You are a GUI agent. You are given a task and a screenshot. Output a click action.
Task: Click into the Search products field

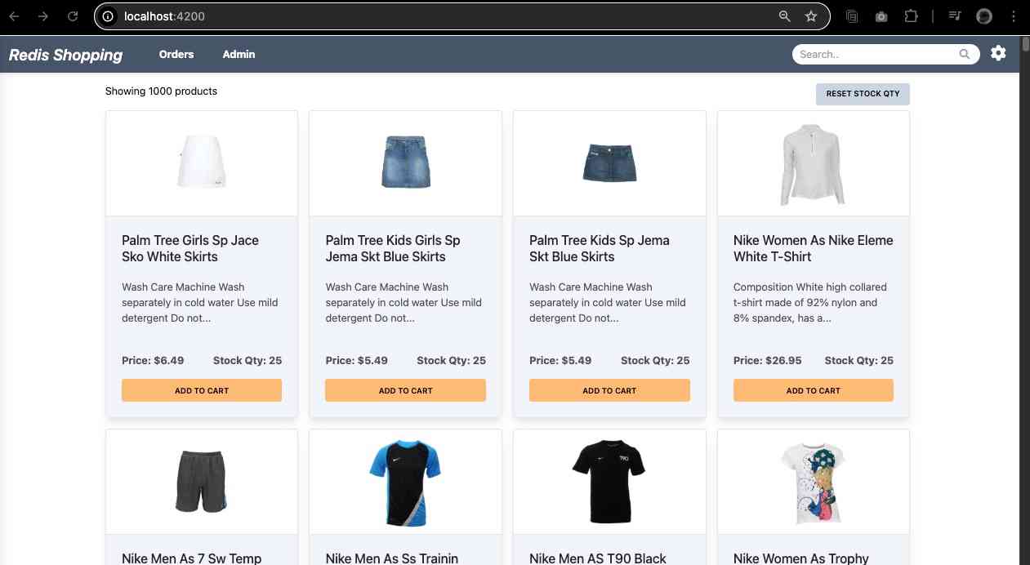pos(874,55)
